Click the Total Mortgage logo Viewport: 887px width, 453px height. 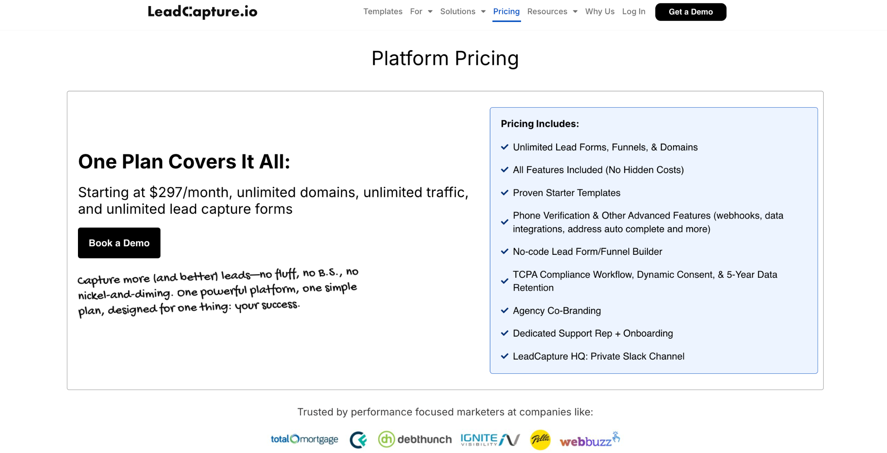pos(304,439)
